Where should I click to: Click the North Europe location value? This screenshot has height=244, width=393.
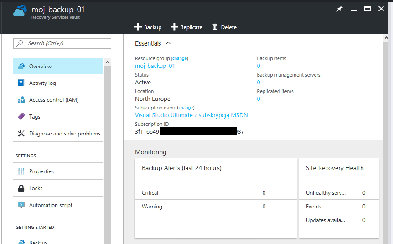(x=153, y=99)
